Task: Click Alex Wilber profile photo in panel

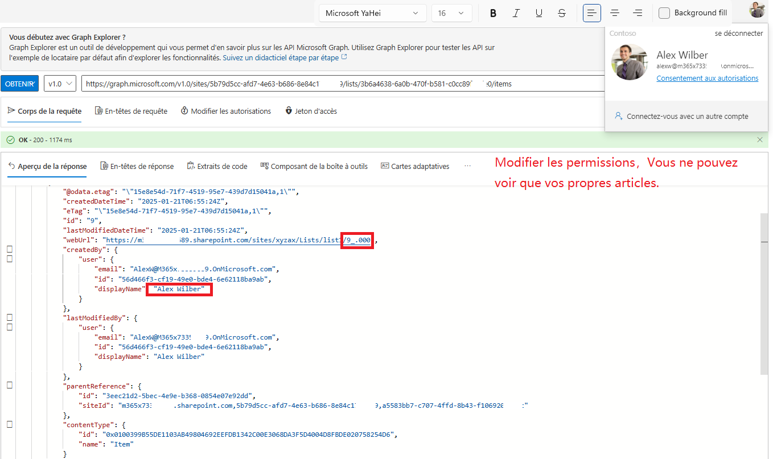Action: pyautogui.click(x=630, y=62)
